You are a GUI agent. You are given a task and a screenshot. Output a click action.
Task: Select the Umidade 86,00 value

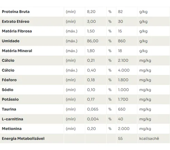tap(92, 41)
